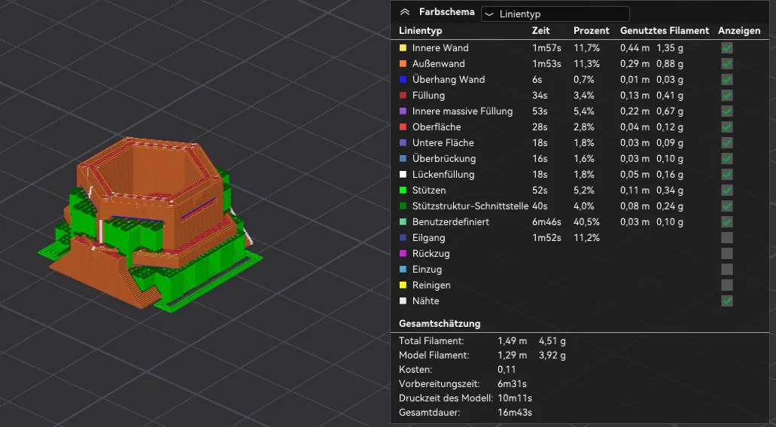Click the Genutztes Filament column header
The height and width of the screenshot is (427, 776).
665,31
